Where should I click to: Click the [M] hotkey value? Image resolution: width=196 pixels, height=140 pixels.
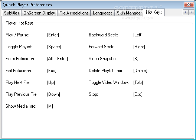click(x=50, y=106)
